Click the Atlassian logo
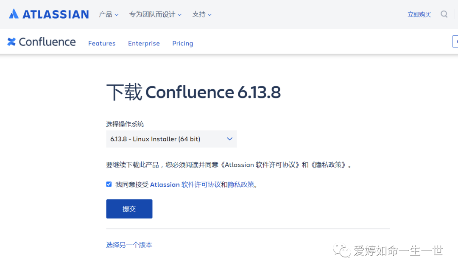This screenshot has height=271, width=458. [49, 14]
